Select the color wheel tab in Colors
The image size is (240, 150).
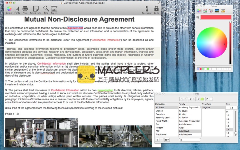pos(199,11)
